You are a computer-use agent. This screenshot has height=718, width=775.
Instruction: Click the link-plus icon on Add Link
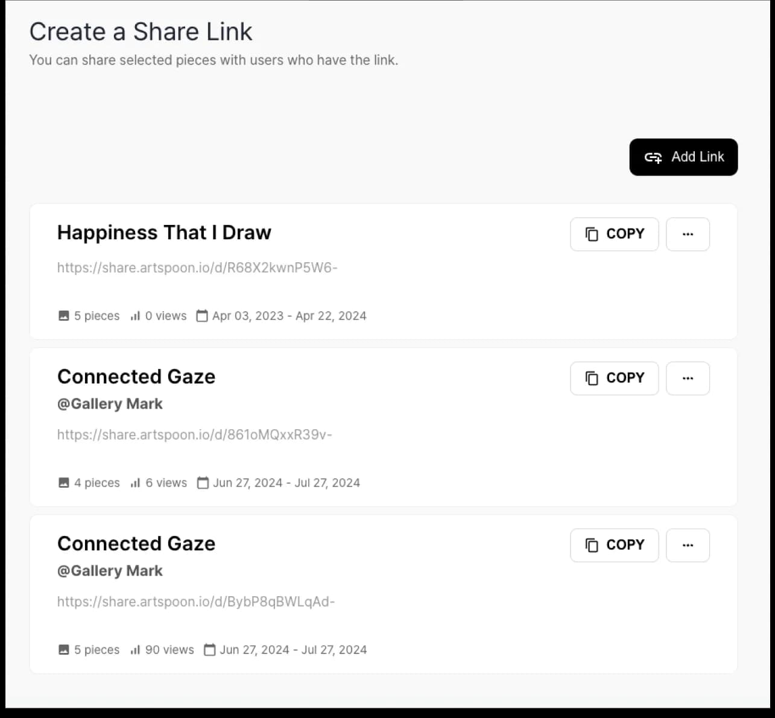tap(653, 157)
